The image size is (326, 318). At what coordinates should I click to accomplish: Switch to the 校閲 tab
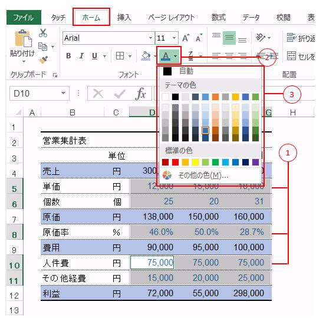(x=284, y=18)
